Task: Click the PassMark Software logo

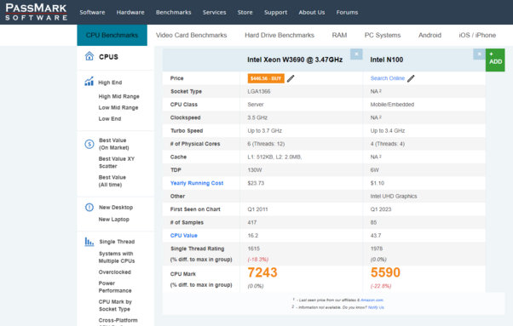Action: 36,12
